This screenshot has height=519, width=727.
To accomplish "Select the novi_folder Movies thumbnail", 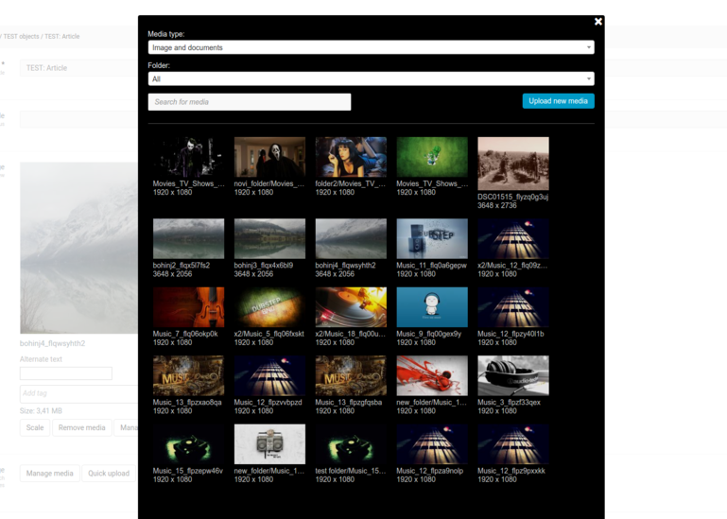I will click(x=269, y=157).
